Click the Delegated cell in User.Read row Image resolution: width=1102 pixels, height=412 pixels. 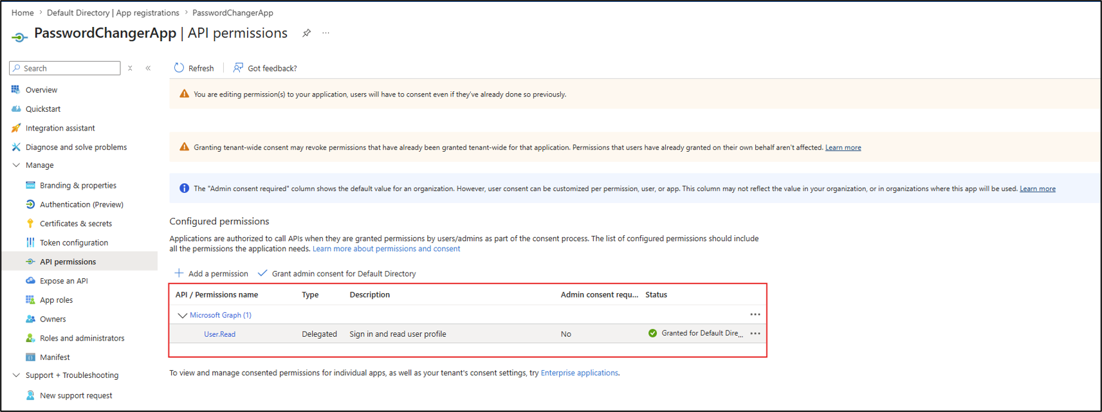319,334
